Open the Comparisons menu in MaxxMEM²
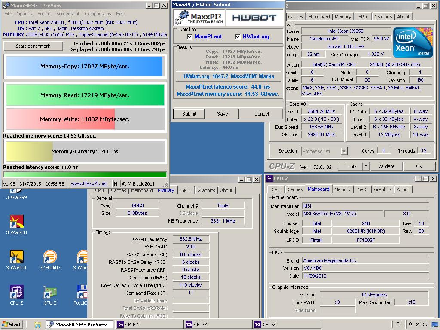 tap(98, 14)
